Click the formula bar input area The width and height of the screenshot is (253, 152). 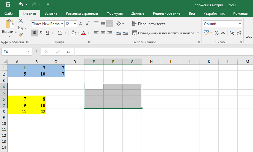click(x=164, y=52)
